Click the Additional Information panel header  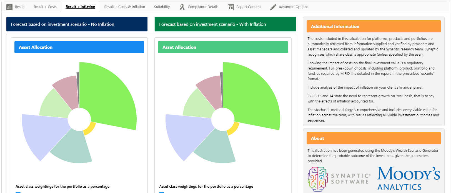click(374, 26)
